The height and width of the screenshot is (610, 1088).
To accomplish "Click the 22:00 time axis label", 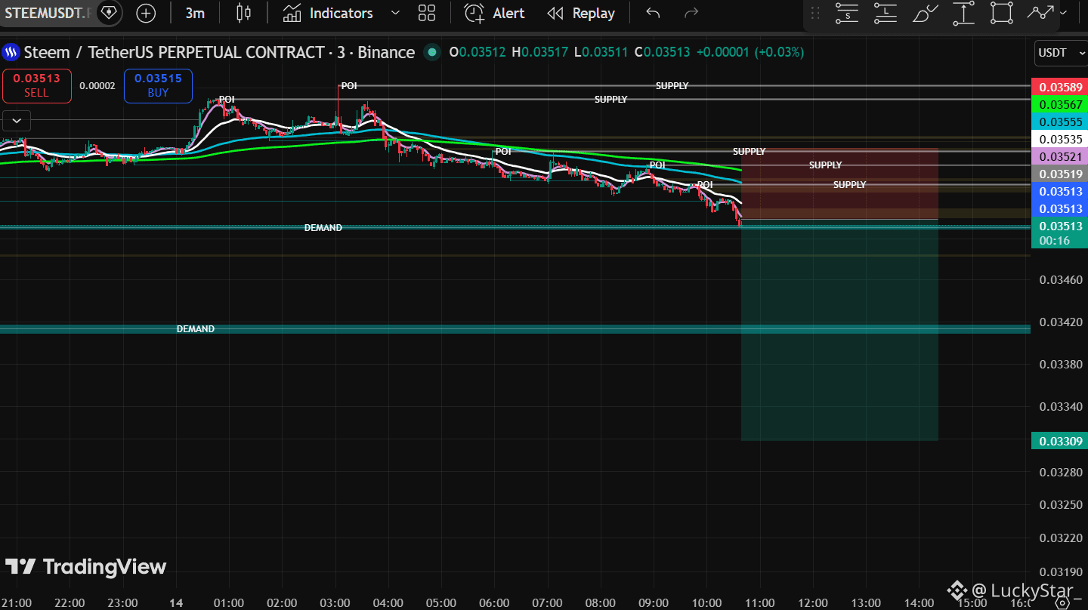I will click(69, 603).
